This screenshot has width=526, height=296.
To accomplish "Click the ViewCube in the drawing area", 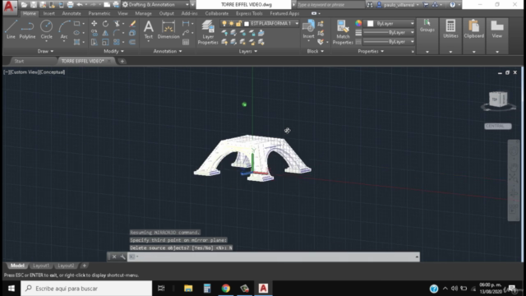I will (x=498, y=99).
